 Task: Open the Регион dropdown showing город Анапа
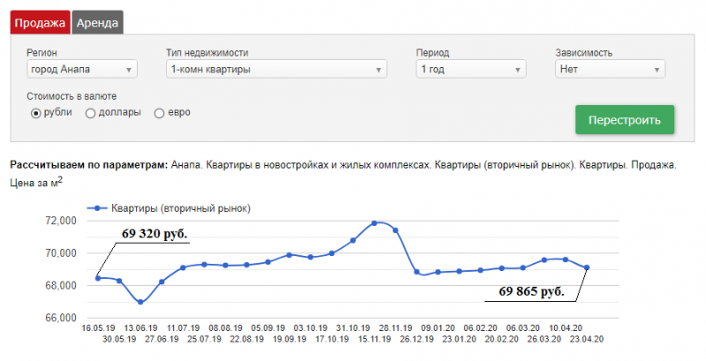click(81, 70)
